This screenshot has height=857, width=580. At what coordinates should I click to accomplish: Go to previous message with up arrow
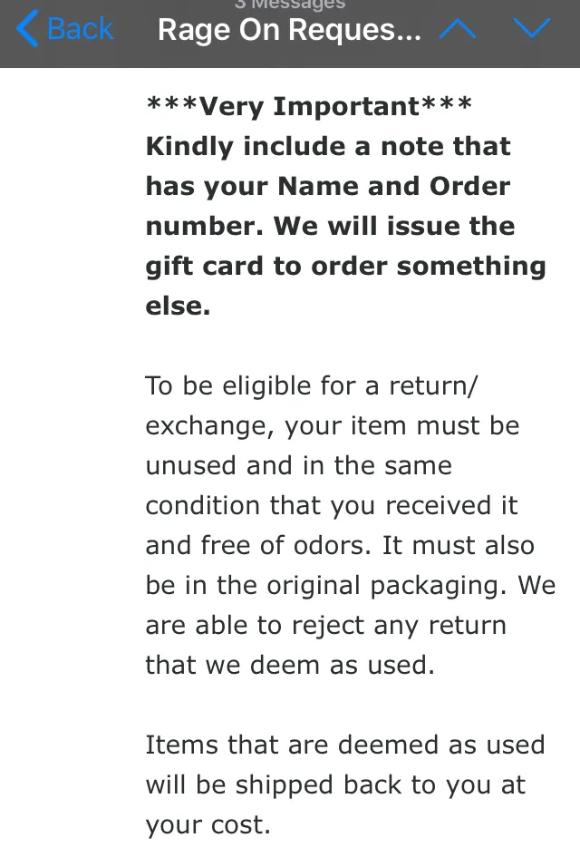click(x=458, y=29)
